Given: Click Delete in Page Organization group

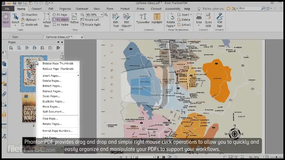Looking at the screenshot, I should click(x=184, y=20).
